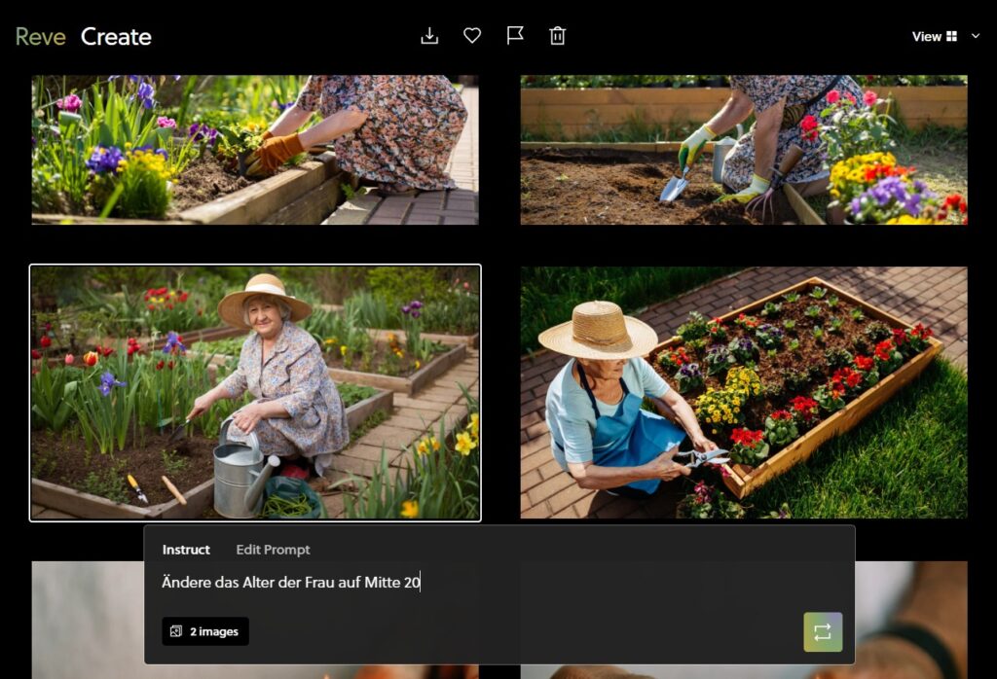The image size is (997, 679).
Task: Click the heart favorite icon
Action: [x=472, y=36]
